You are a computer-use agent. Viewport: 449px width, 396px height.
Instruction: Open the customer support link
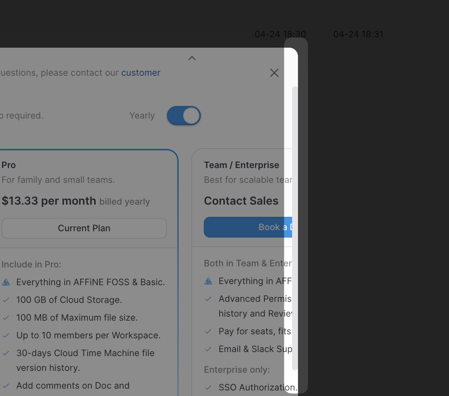point(141,73)
